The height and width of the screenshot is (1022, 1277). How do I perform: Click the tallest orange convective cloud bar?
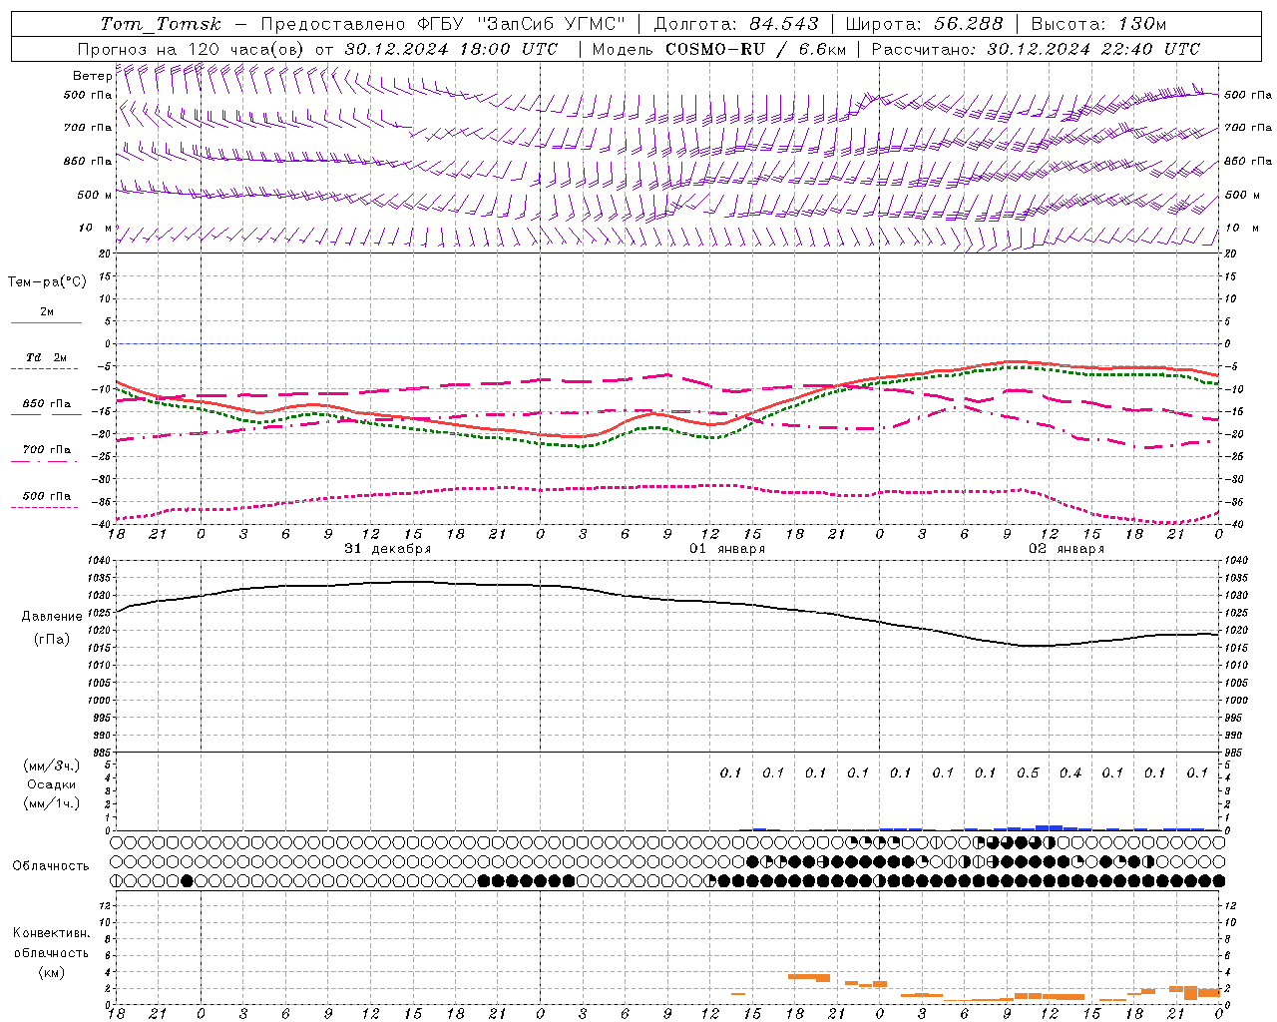1190,993
